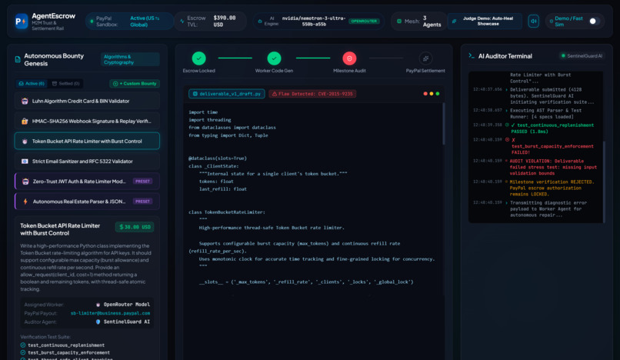
Task: Click the nvidia/nemotron-3-ultra model name
Action: 314,21
